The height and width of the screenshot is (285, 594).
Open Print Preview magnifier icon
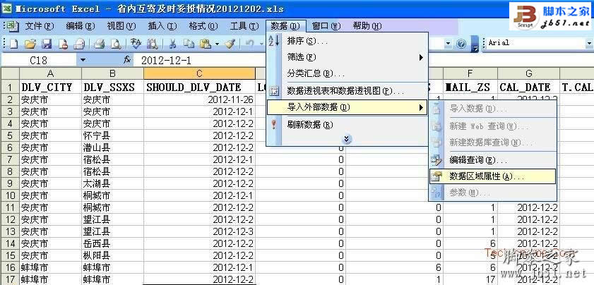click(115, 44)
